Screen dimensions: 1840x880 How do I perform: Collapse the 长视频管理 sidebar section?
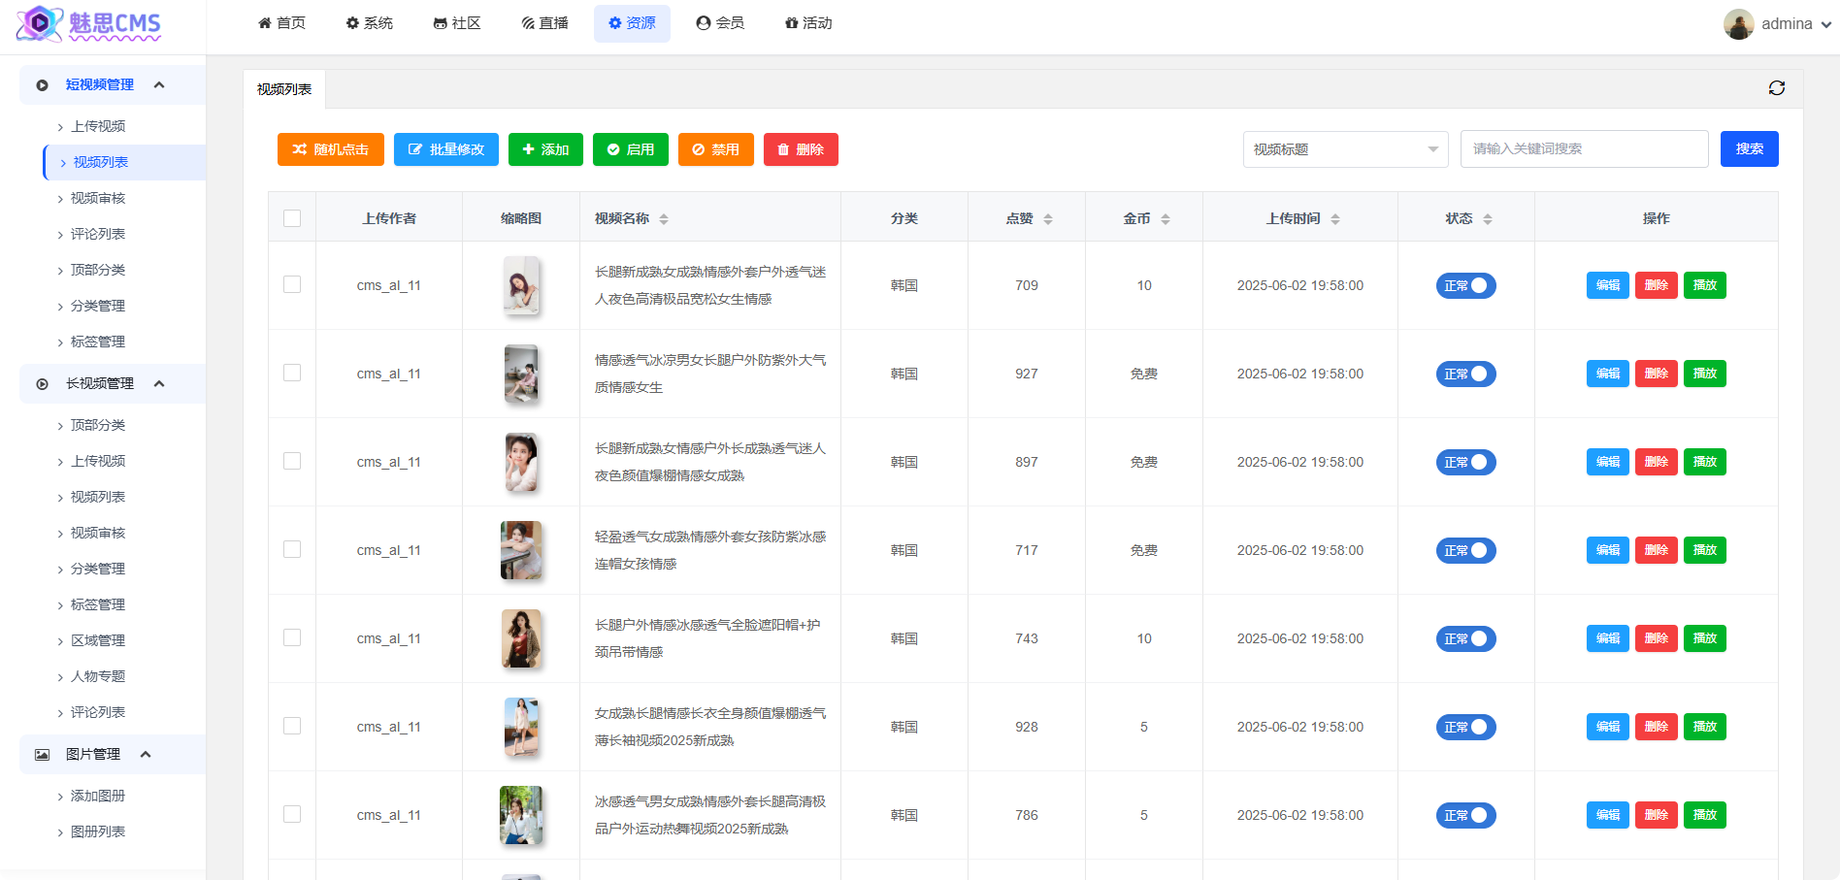159,383
